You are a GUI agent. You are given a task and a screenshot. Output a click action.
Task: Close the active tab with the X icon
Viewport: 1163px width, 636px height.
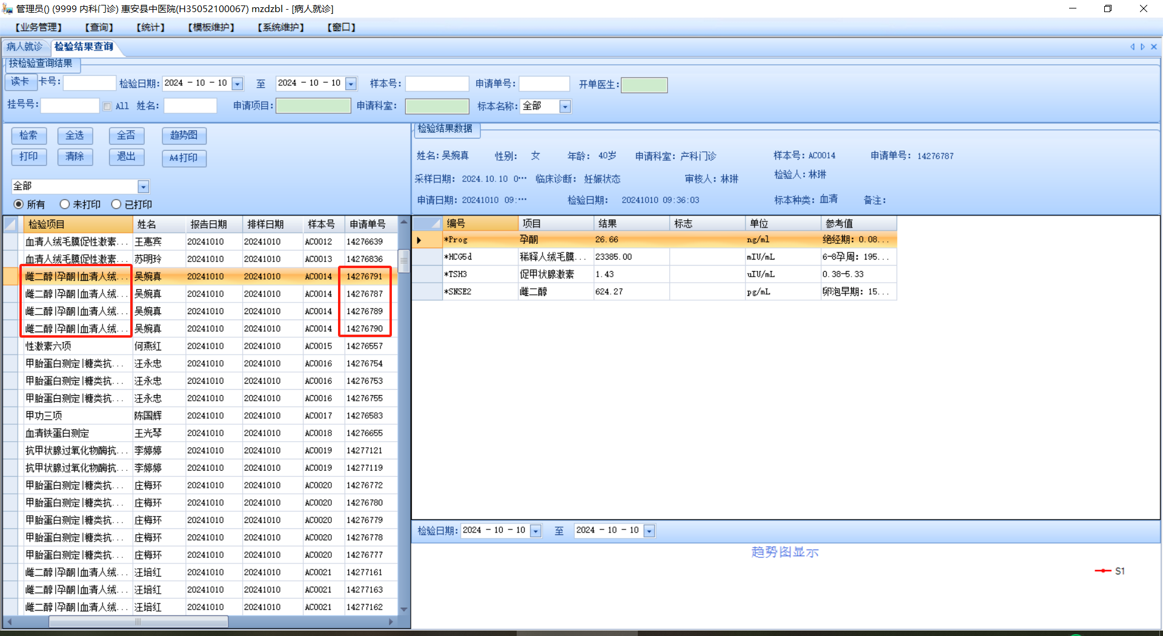click(1154, 47)
